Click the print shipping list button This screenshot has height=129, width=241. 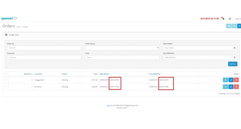coord(228,26)
